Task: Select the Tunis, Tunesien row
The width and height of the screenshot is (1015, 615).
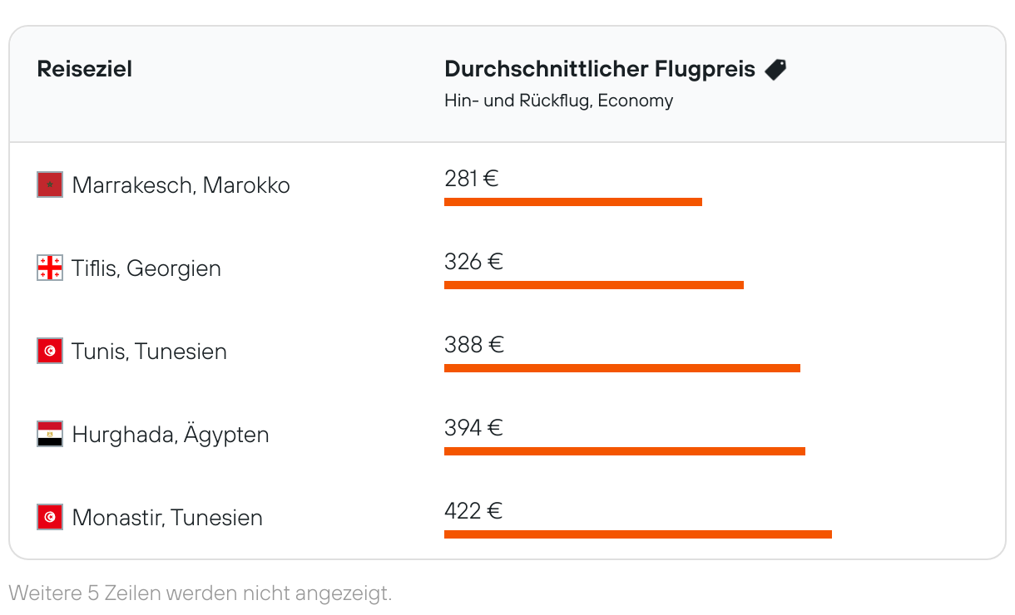Action: (149, 352)
